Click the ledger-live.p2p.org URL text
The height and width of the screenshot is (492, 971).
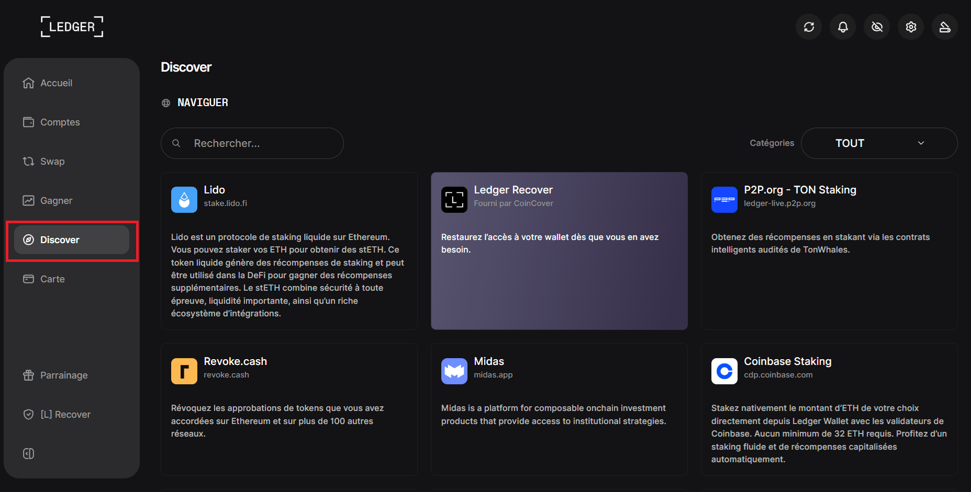[x=780, y=203]
